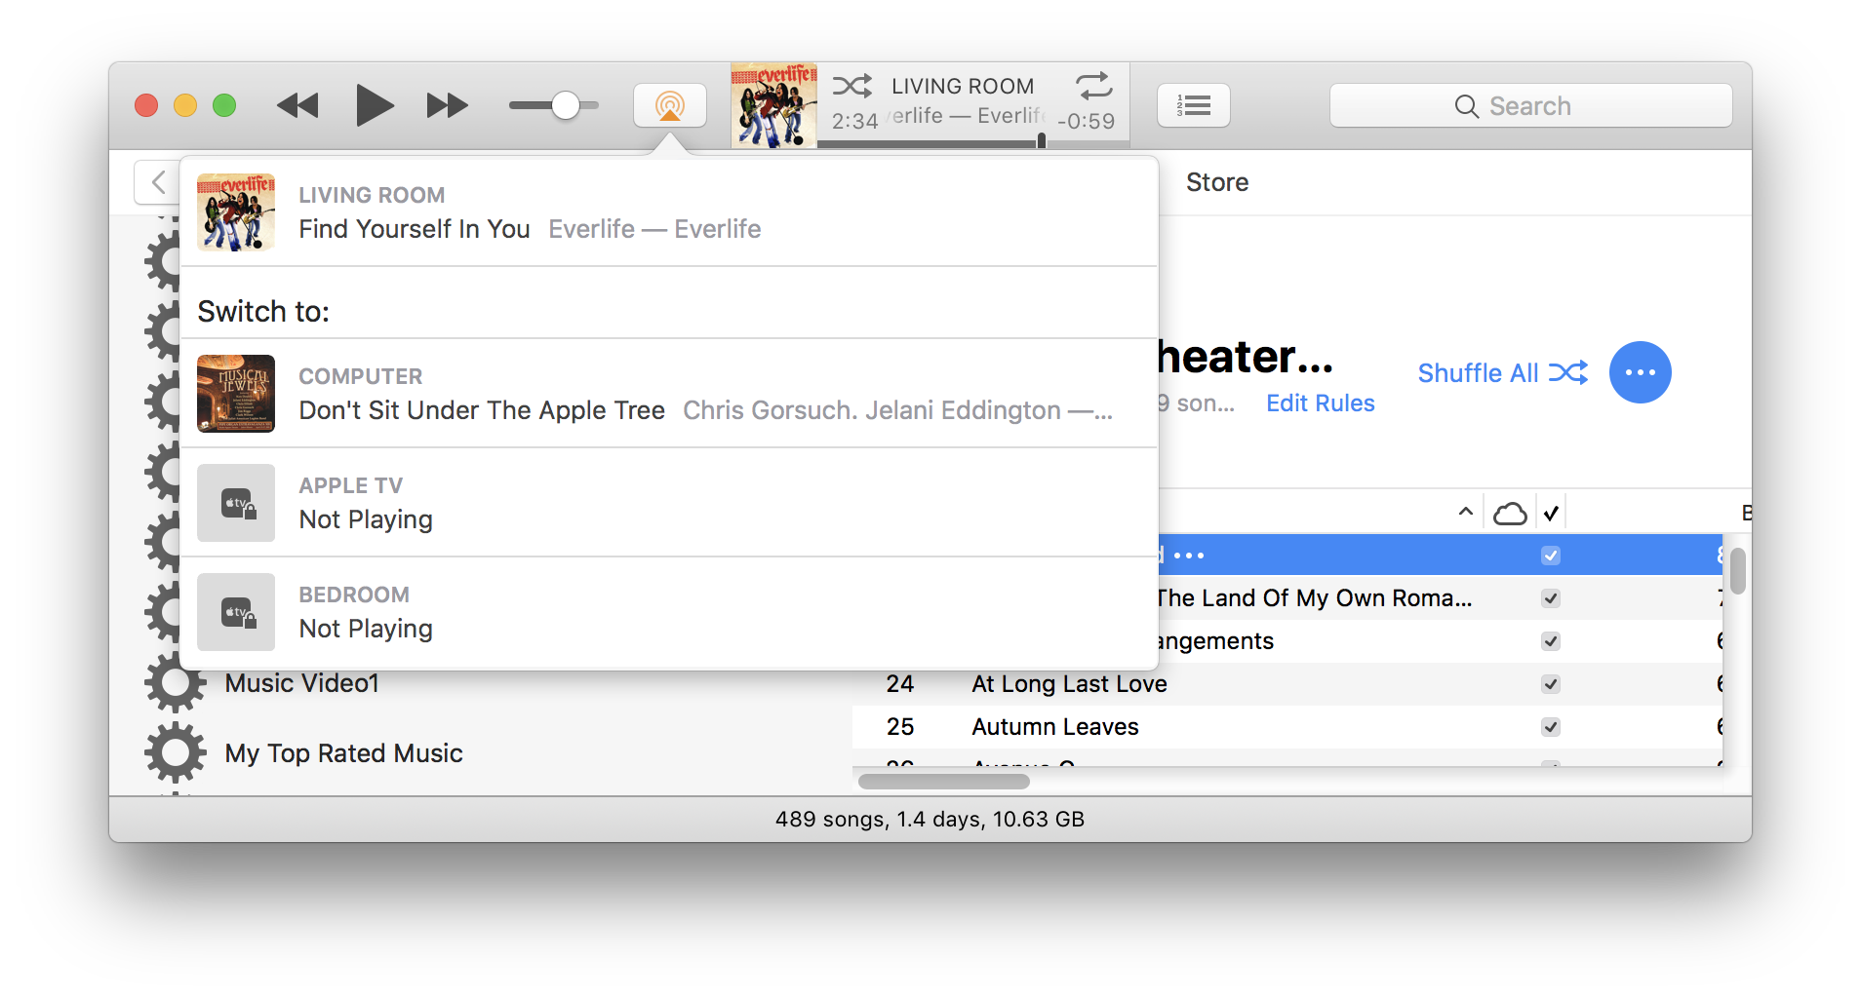Uncheck the selected blue row checkbox
This screenshot has height=998, width=1861.
(x=1551, y=556)
